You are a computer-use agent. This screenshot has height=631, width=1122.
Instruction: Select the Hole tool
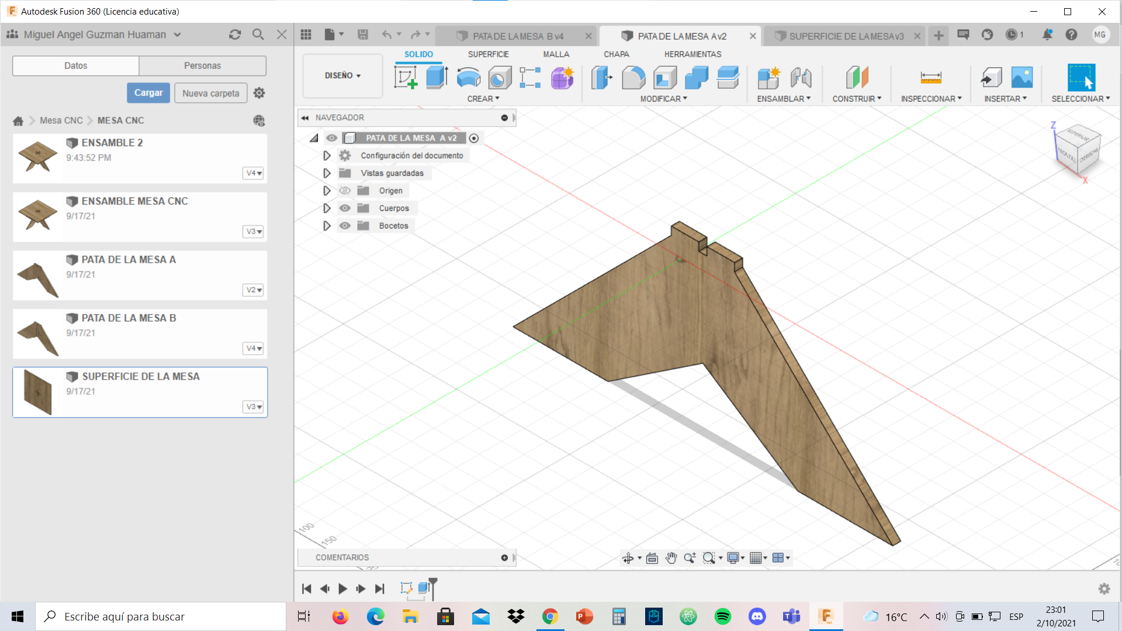(500, 77)
